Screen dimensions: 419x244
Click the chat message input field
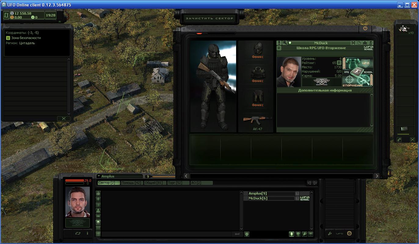click(x=166, y=234)
